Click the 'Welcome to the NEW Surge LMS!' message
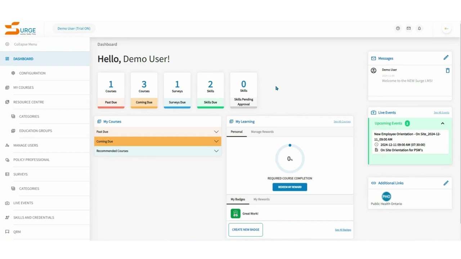Viewport: 461px width, 259px height. tap(407, 81)
